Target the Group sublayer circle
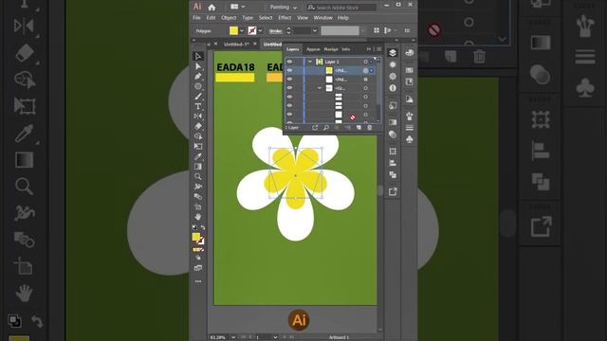607x341 pixels. pyautogui.click(x=365, y=88)
